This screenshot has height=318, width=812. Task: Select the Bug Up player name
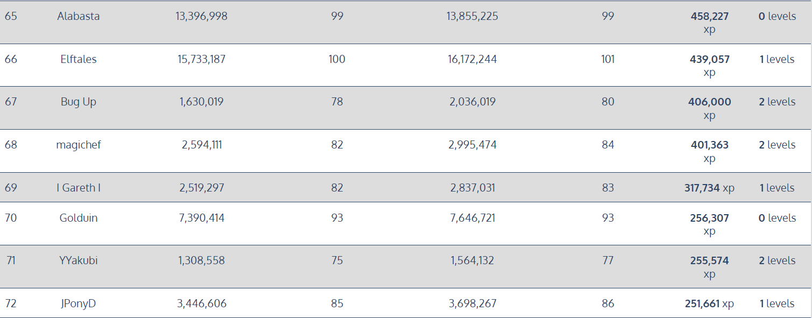tap(79, 102)
